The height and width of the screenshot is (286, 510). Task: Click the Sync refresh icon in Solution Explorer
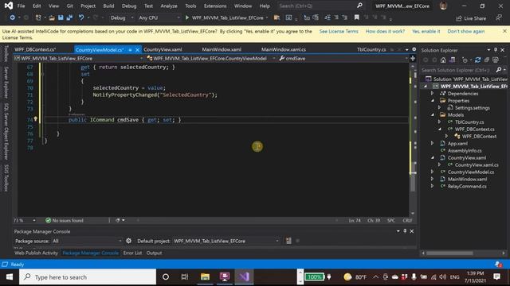[477, 60]
